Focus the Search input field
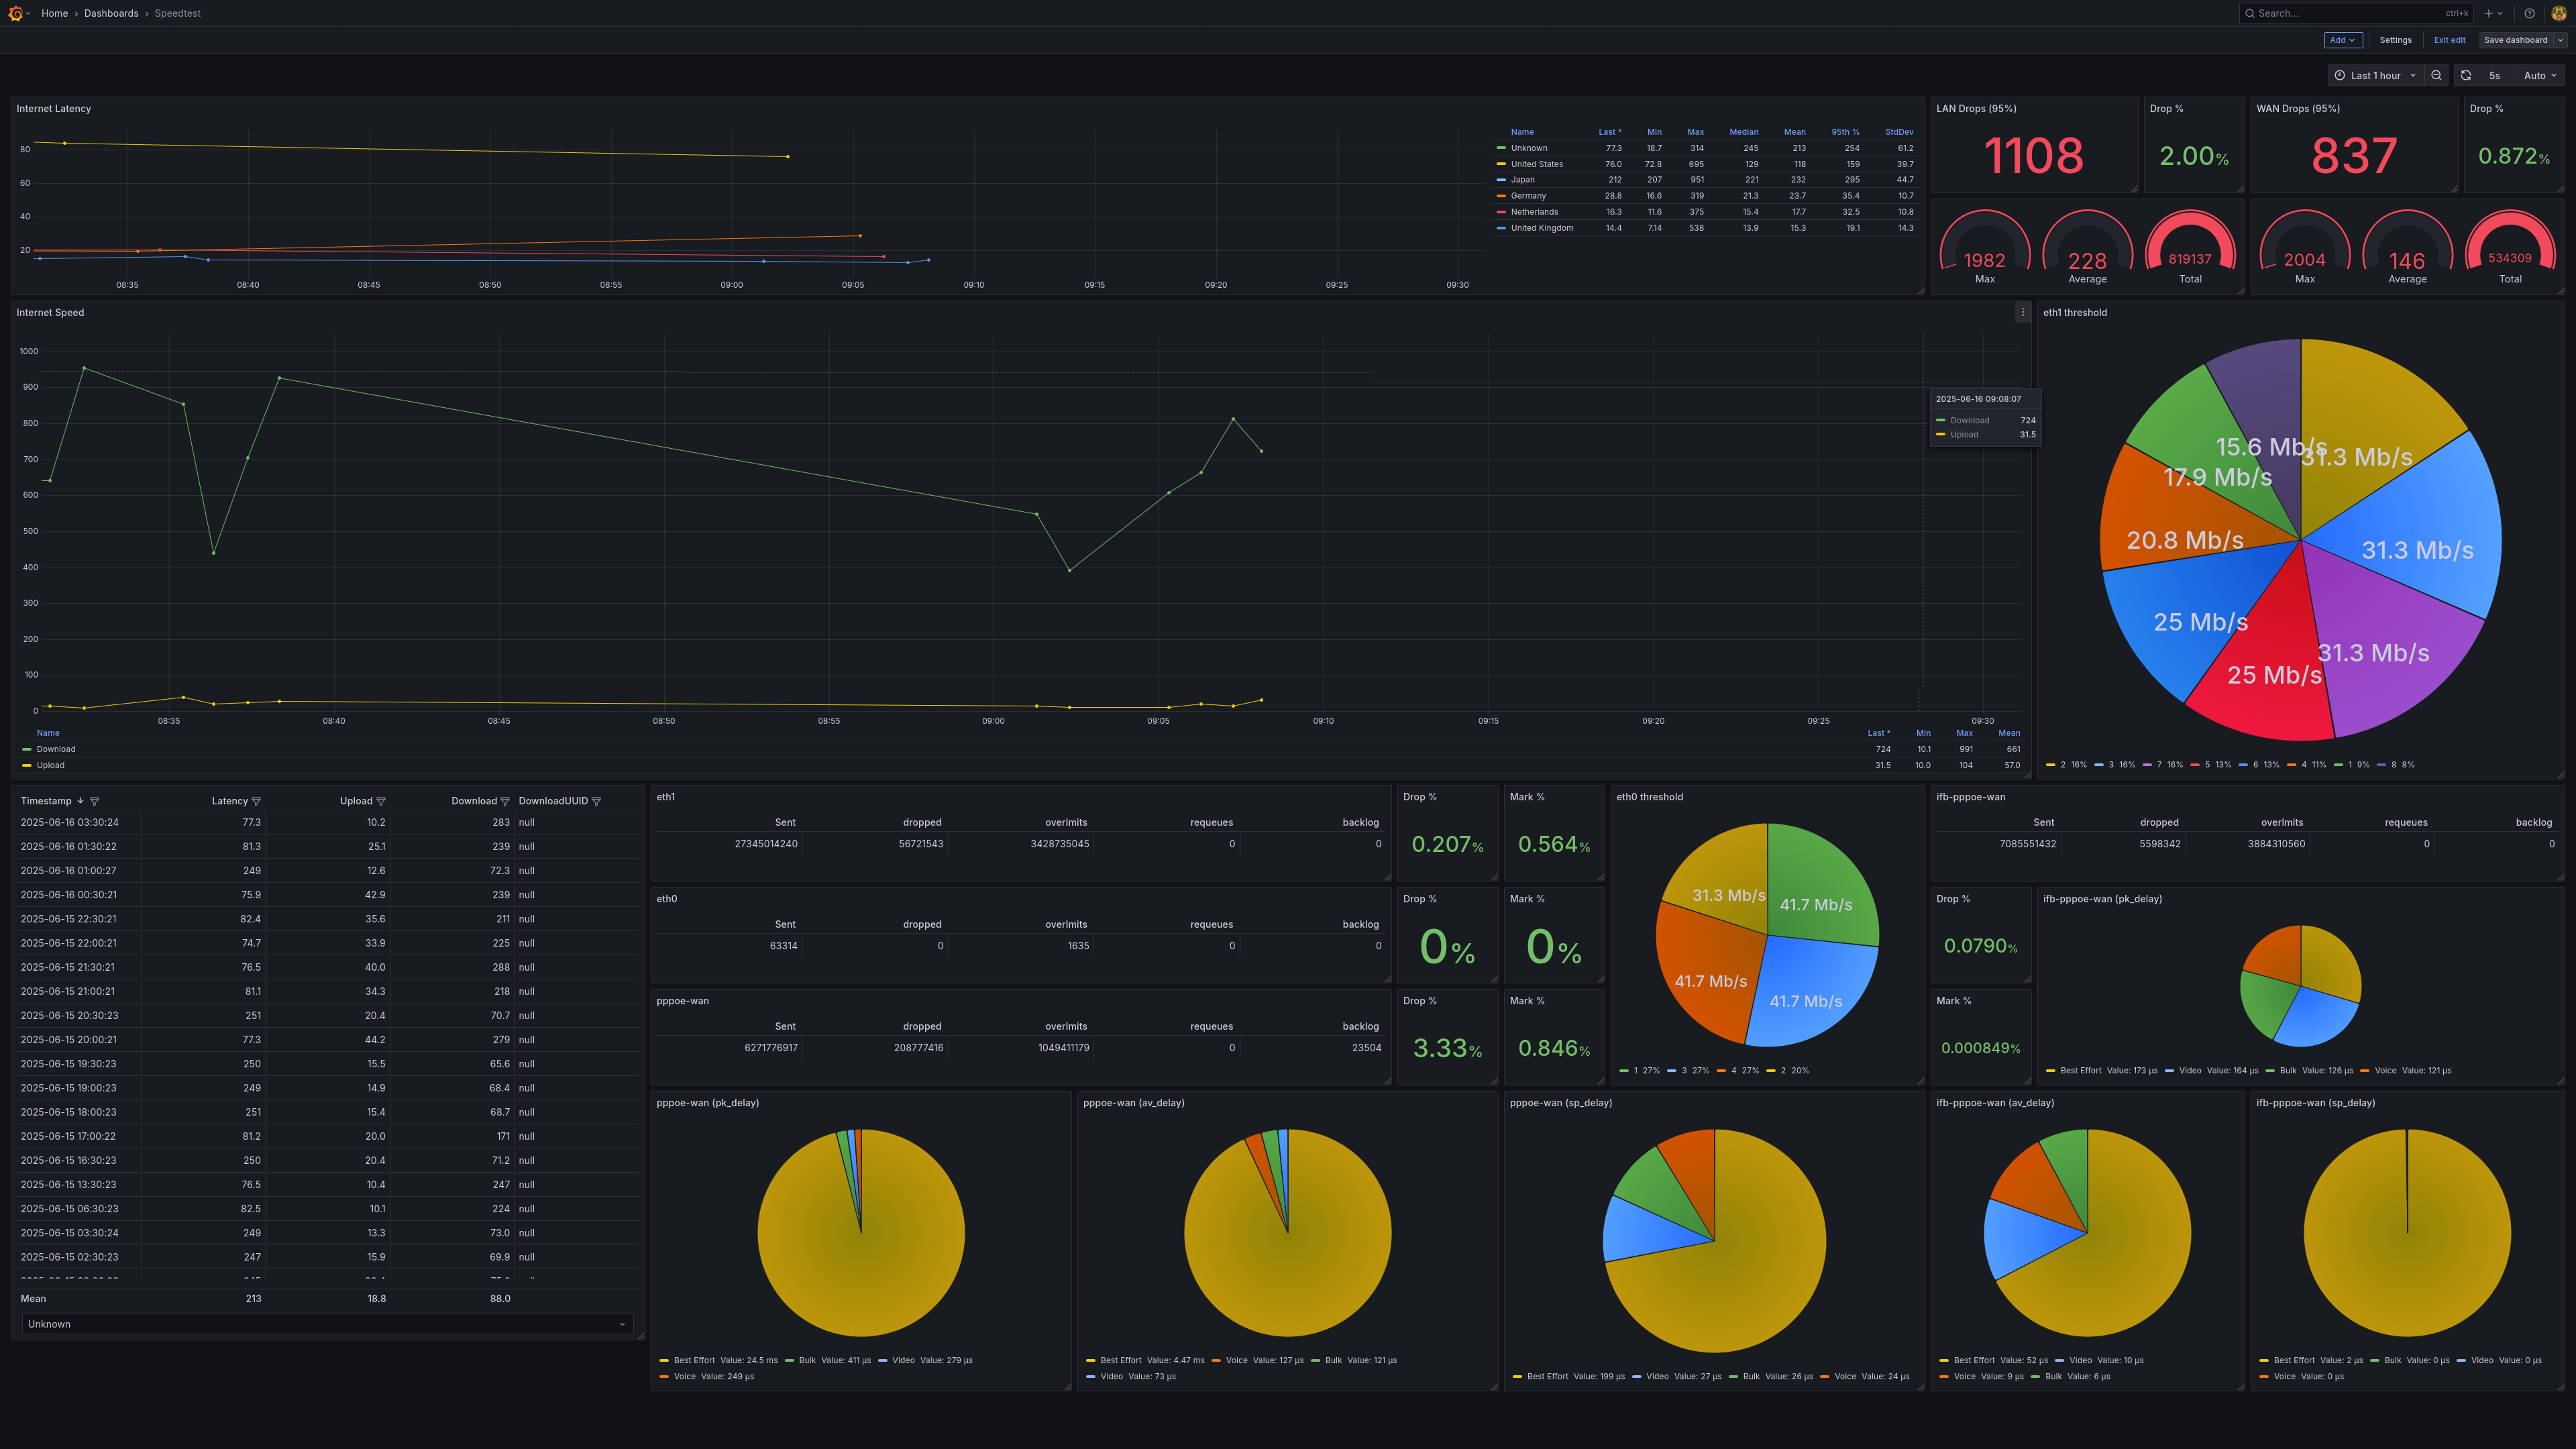 click(2355, 13)
